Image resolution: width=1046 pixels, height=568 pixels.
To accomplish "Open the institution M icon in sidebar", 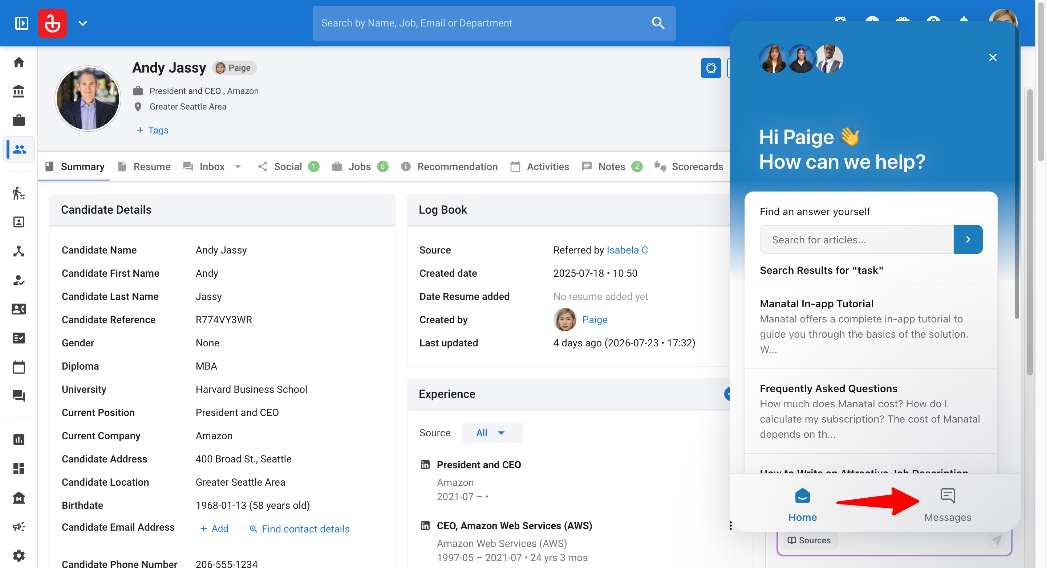I will 19,498.
